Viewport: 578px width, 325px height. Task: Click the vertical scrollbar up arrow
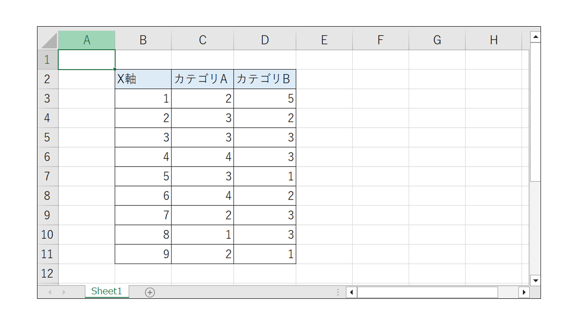click(x=535, y=36)
